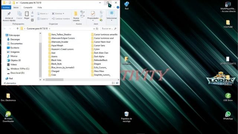Click Cambiar nombre button

(x=61, y=19)
